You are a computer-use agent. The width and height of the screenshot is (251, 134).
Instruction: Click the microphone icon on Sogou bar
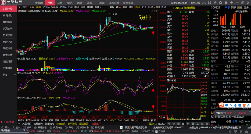point(235,105)
